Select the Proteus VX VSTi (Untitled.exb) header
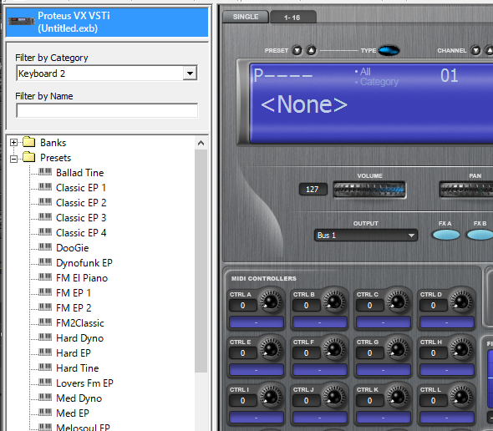 tap(107, 23)
